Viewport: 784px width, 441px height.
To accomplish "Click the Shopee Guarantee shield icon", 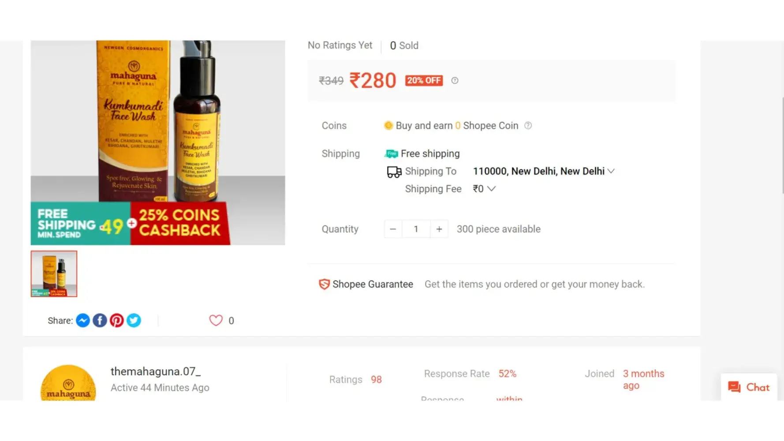I will [x=324, y=284].
